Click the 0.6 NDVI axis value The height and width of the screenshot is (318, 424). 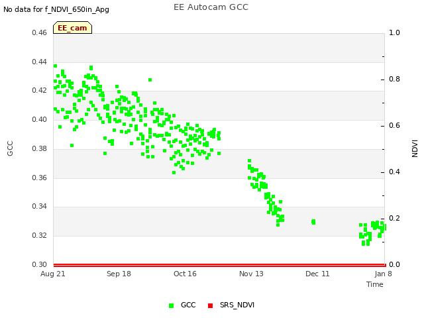394,125
